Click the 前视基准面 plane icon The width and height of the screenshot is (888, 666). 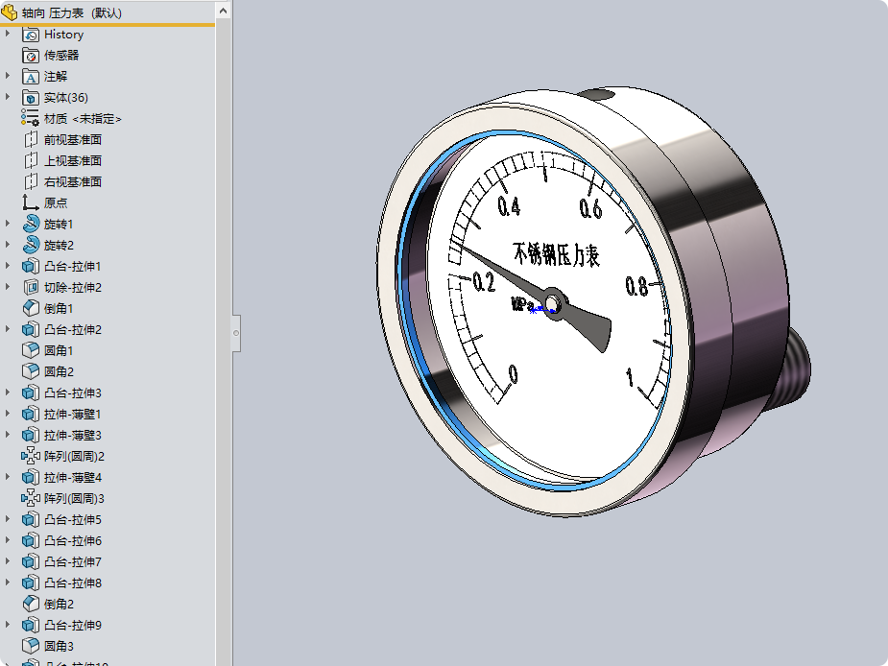pyautogui.click(x=31, y=139)
